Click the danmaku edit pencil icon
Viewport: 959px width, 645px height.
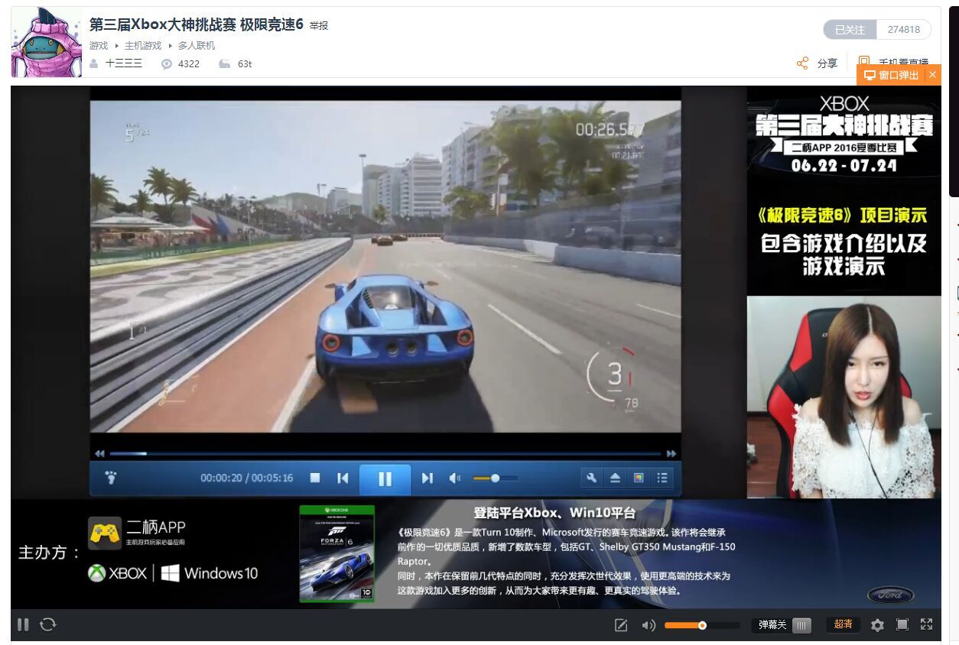(621, 625)
